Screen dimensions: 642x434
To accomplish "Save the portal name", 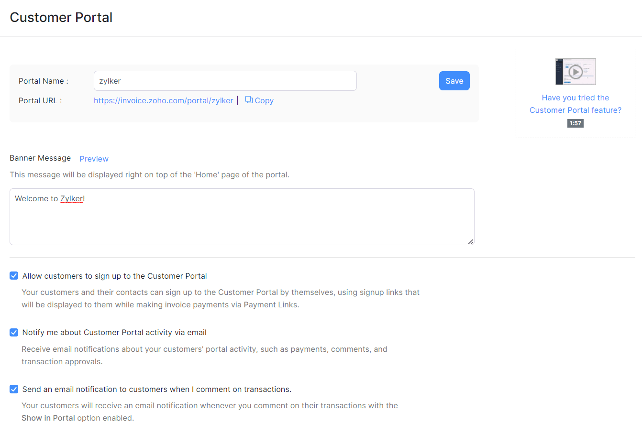I will pos(454,80).
